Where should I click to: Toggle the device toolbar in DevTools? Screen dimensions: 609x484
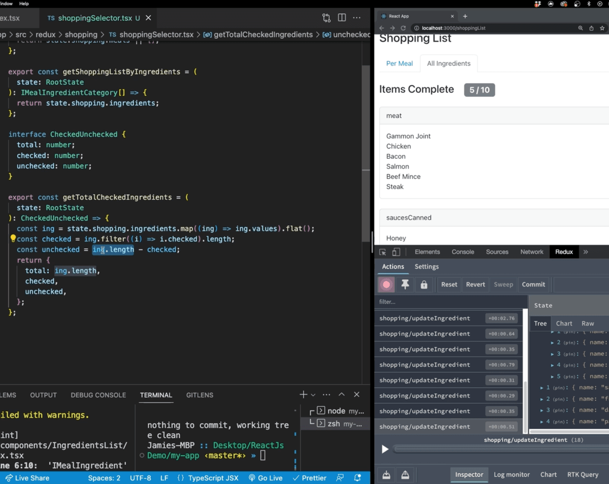(x=396, y=252)
